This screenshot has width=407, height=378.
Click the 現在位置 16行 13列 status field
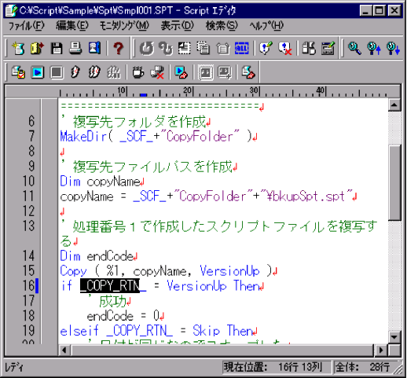click(x=277, y=367)
